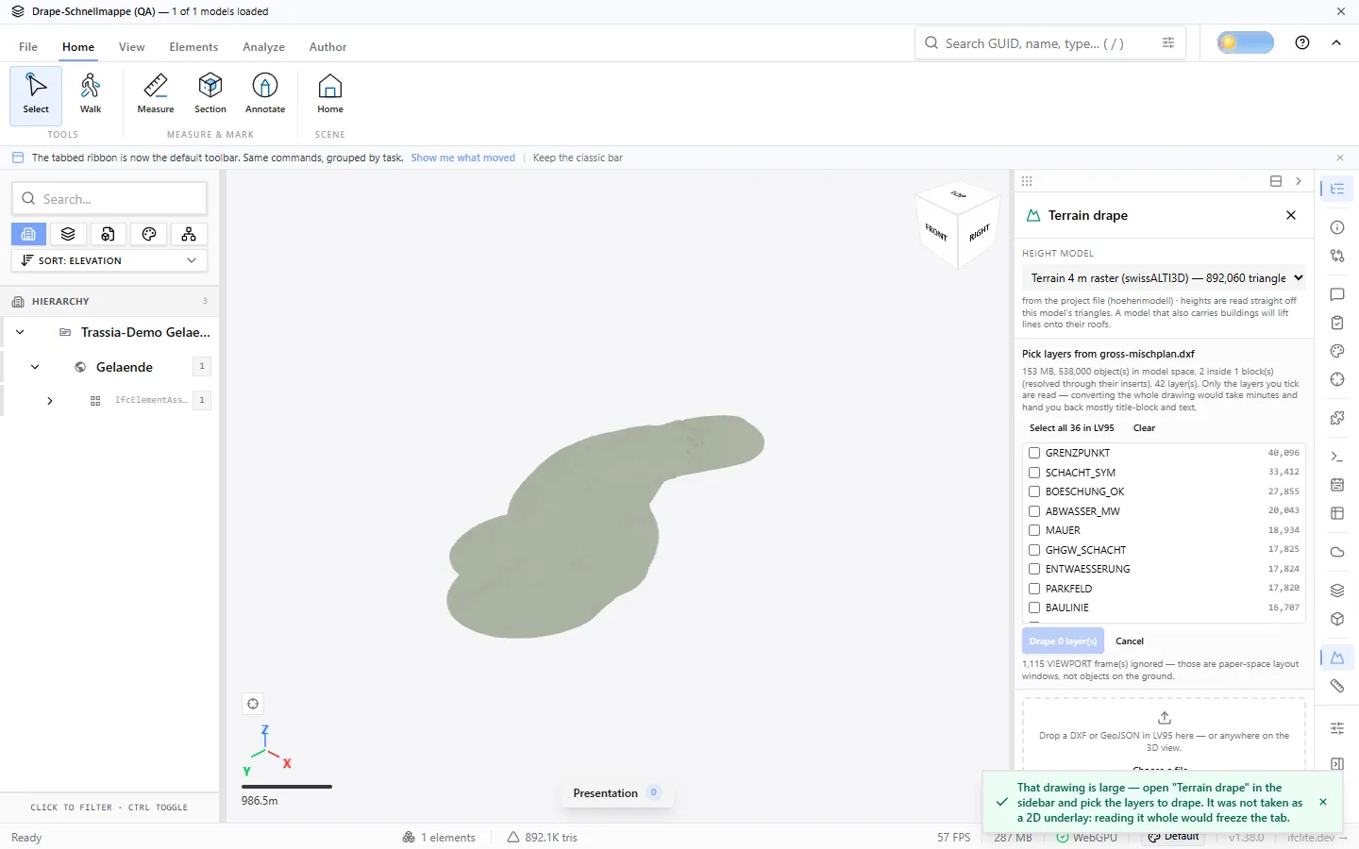This screenshot has width=1359, height=849.
Task: Tick the GRENZPUNKT layer checkbox
Action: point(1034,453)
